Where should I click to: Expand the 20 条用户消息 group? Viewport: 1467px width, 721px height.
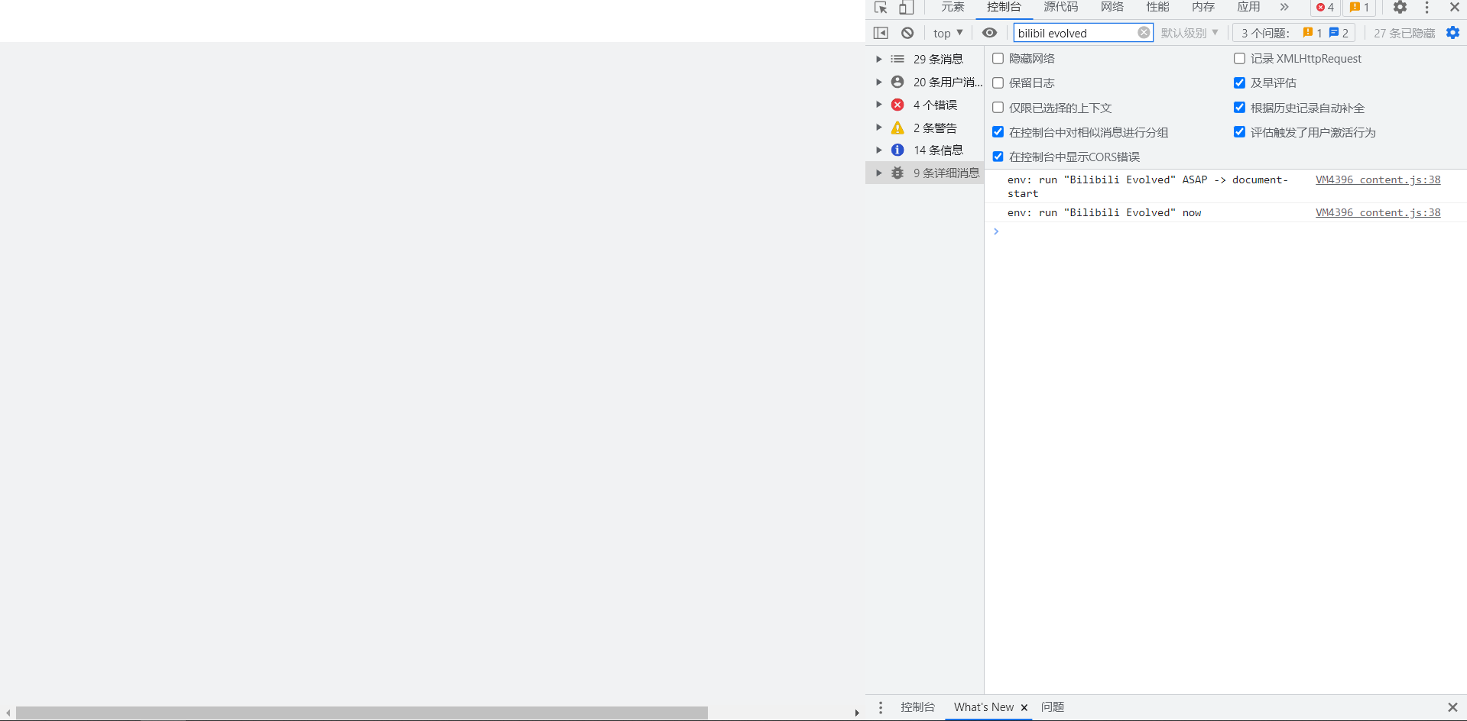click(x=879, y=82)
